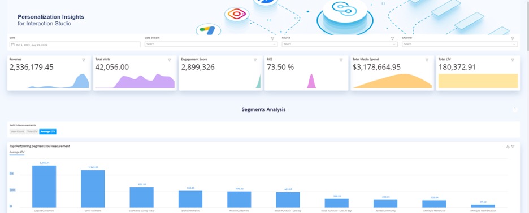Click the Total LTV yellow sparkline chart

point(478,81)
